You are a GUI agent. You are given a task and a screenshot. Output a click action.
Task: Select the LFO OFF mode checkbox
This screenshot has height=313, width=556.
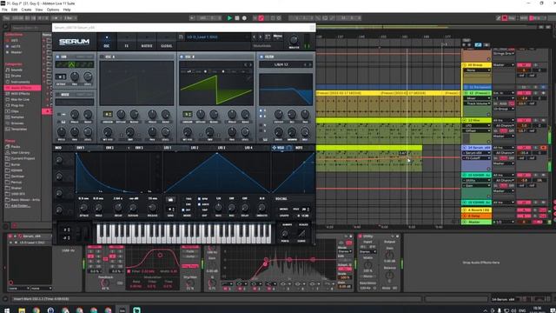(183, 210)
